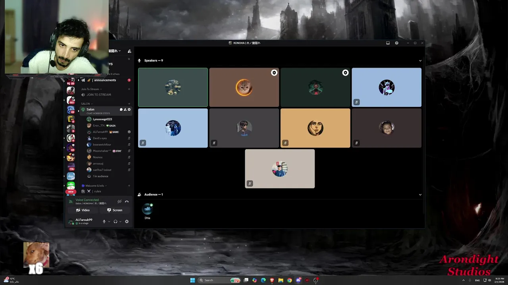Turn on camera with Video button
This screenshot has height=285, width=508.
[83, 210]
